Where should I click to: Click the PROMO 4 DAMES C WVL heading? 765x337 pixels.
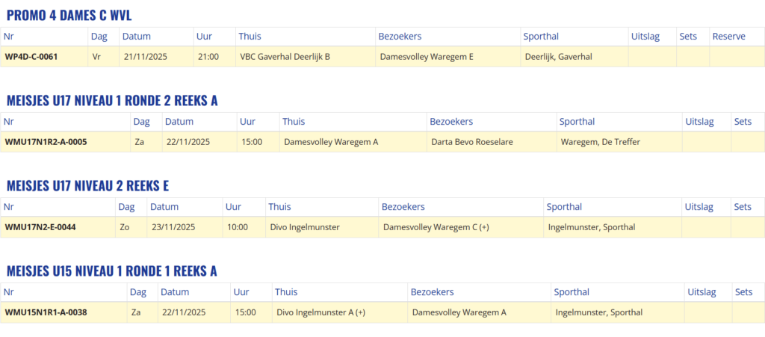tap(69, 16)
